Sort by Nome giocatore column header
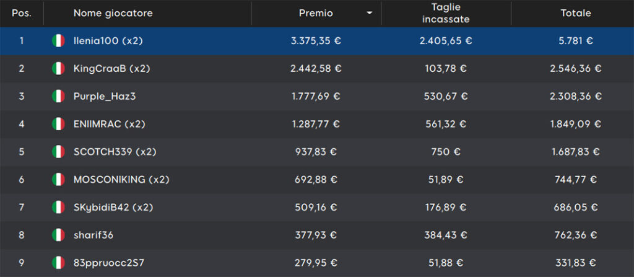The width and height of the screenshot is (634, 277). 113,14
